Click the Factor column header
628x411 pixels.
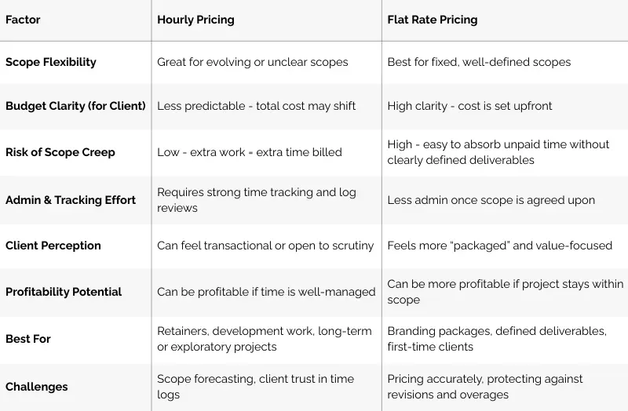tap(23, 20)
